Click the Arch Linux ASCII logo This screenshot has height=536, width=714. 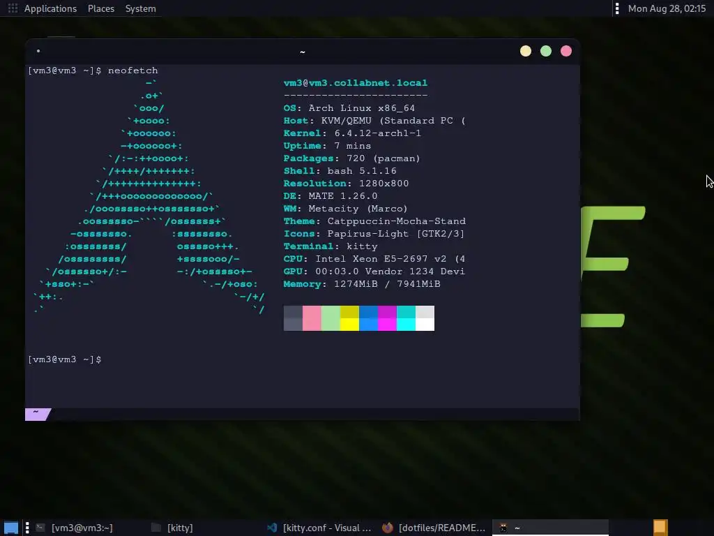coord(149,196)
